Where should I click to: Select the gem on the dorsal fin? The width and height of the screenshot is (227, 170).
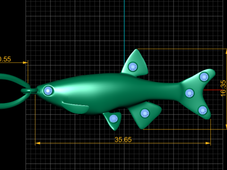click(x=133, y=67)
